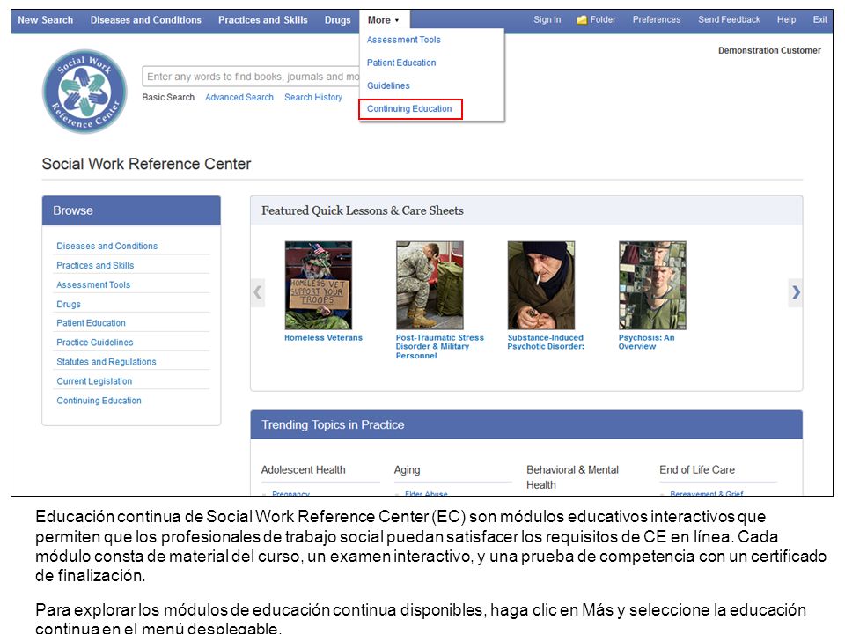Open Diseases and Conditions in navigation bar
This screenshot has width=845, height=634.
(145, 20)
